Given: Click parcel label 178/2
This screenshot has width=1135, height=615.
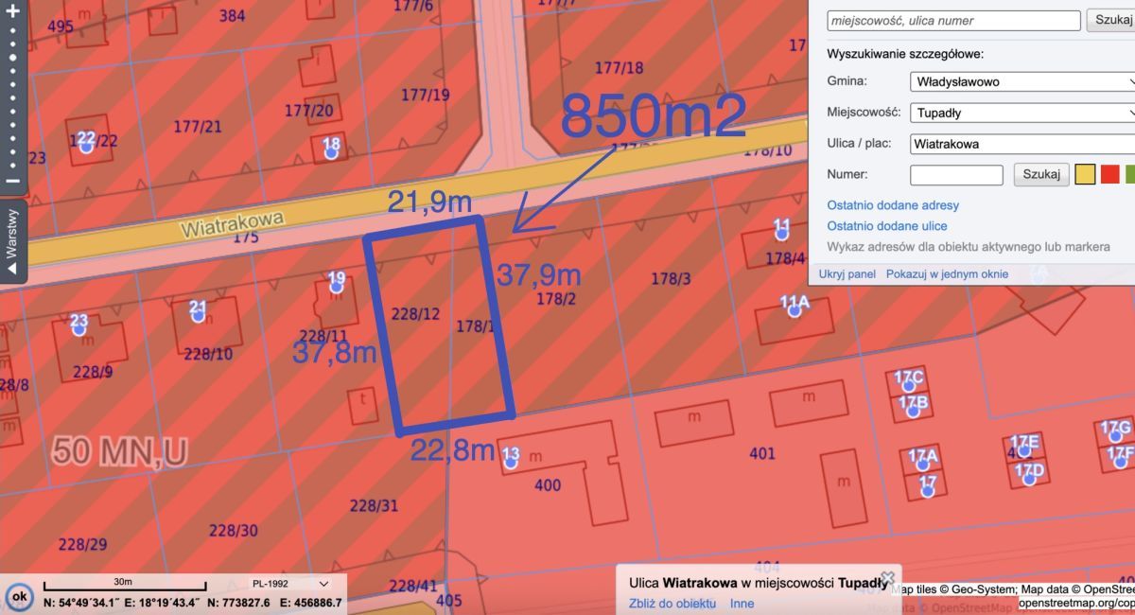Looking at the screenshot, I should tap(555, 298).
